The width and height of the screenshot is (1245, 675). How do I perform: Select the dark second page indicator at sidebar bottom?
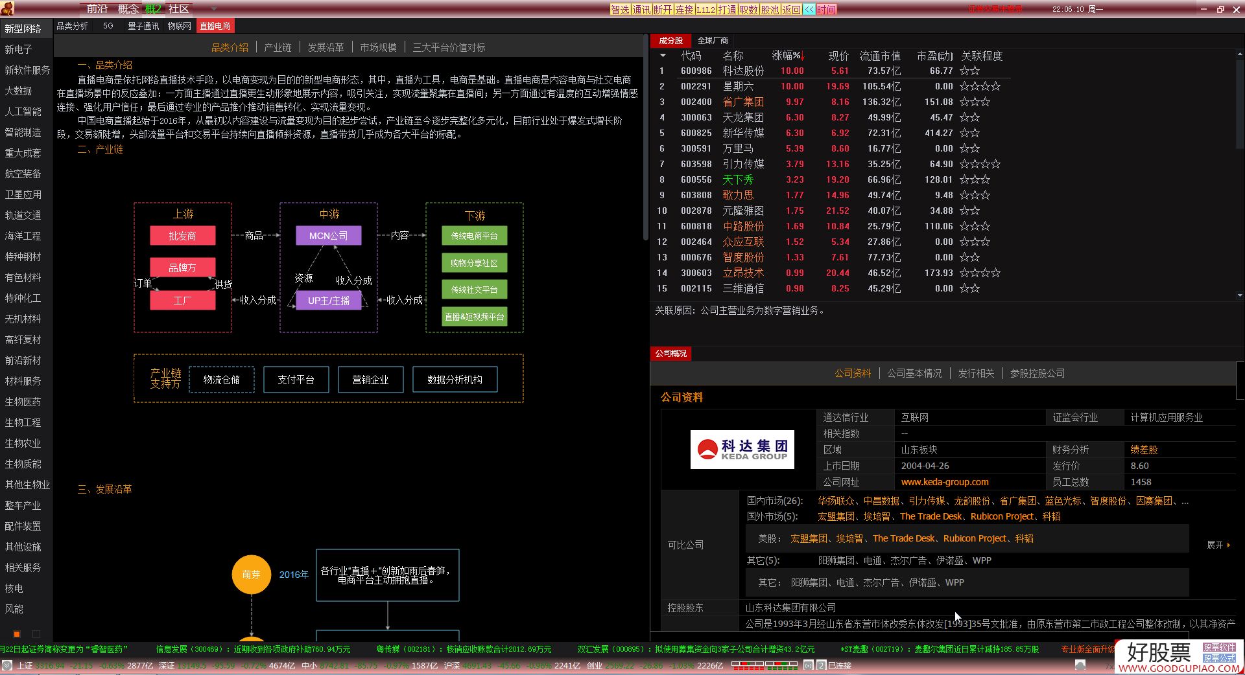point(36,634)
